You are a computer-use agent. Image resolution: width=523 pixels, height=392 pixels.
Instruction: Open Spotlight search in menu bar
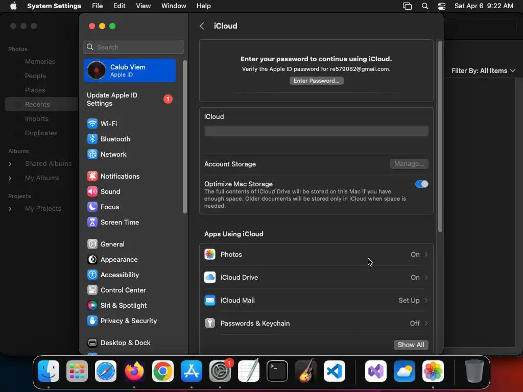424,6
